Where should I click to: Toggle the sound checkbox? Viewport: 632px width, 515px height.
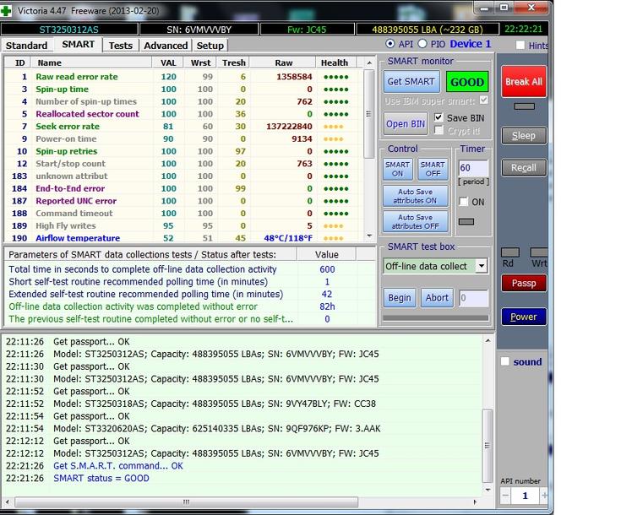tap(505, 361)
